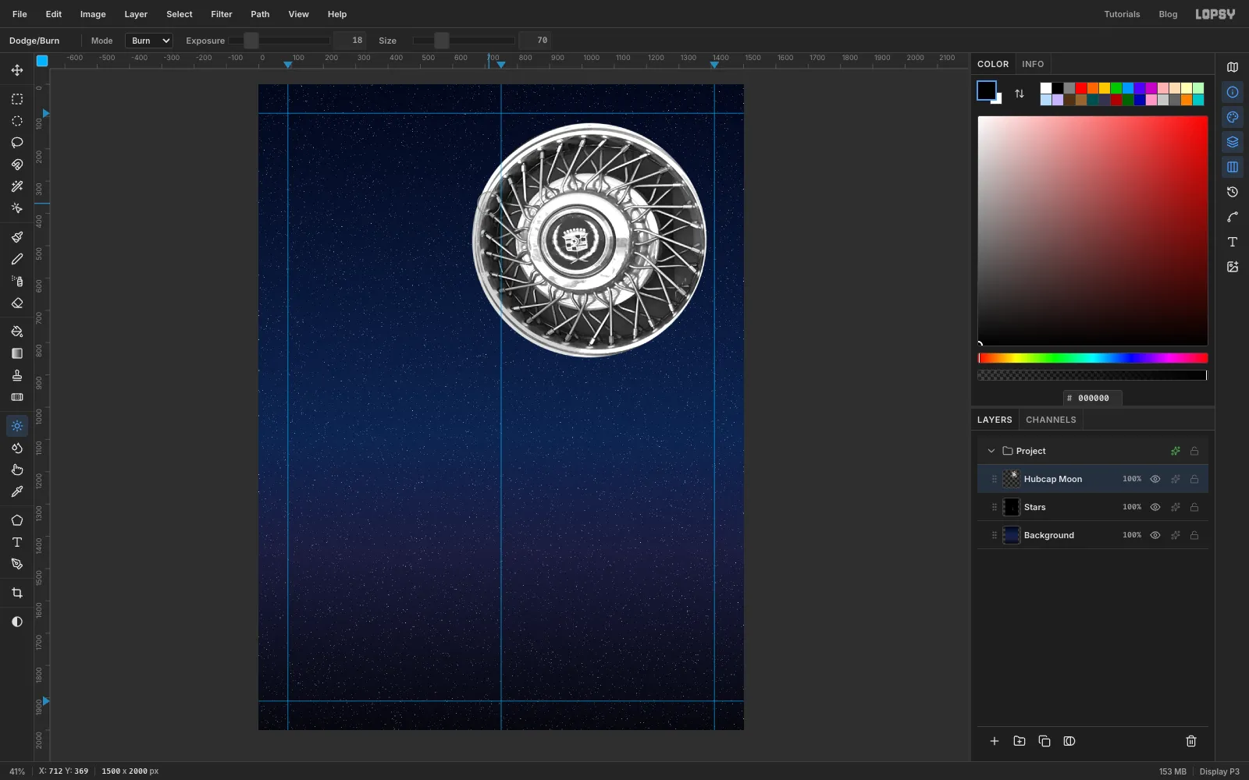
Task: Swap foreground and background colors
Action: point(1019,94)
